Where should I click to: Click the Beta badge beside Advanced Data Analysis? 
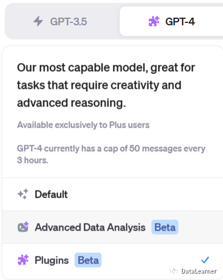click(165, 227)
